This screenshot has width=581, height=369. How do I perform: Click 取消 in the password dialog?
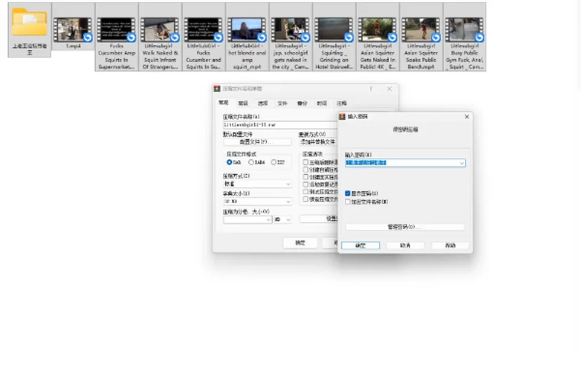point(405,246)
